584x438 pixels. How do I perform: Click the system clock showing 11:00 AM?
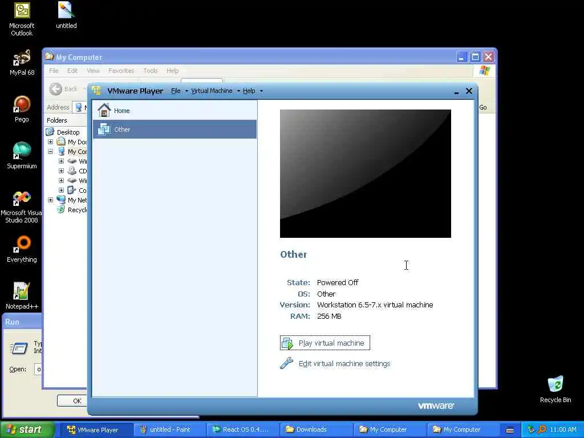[563, 429]
